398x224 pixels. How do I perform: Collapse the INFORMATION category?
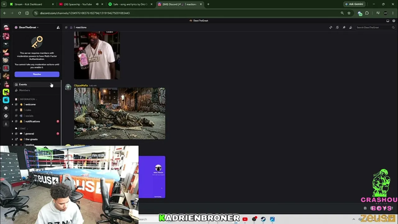[x=28, y=99]
